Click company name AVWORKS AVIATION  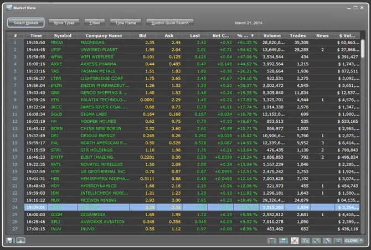(102, 222)
